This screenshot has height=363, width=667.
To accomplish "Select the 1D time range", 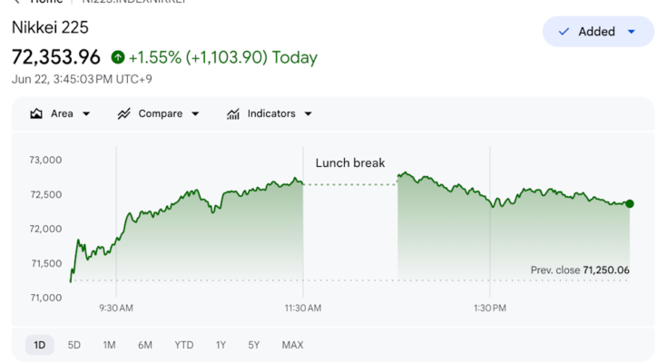I will 40,345.
